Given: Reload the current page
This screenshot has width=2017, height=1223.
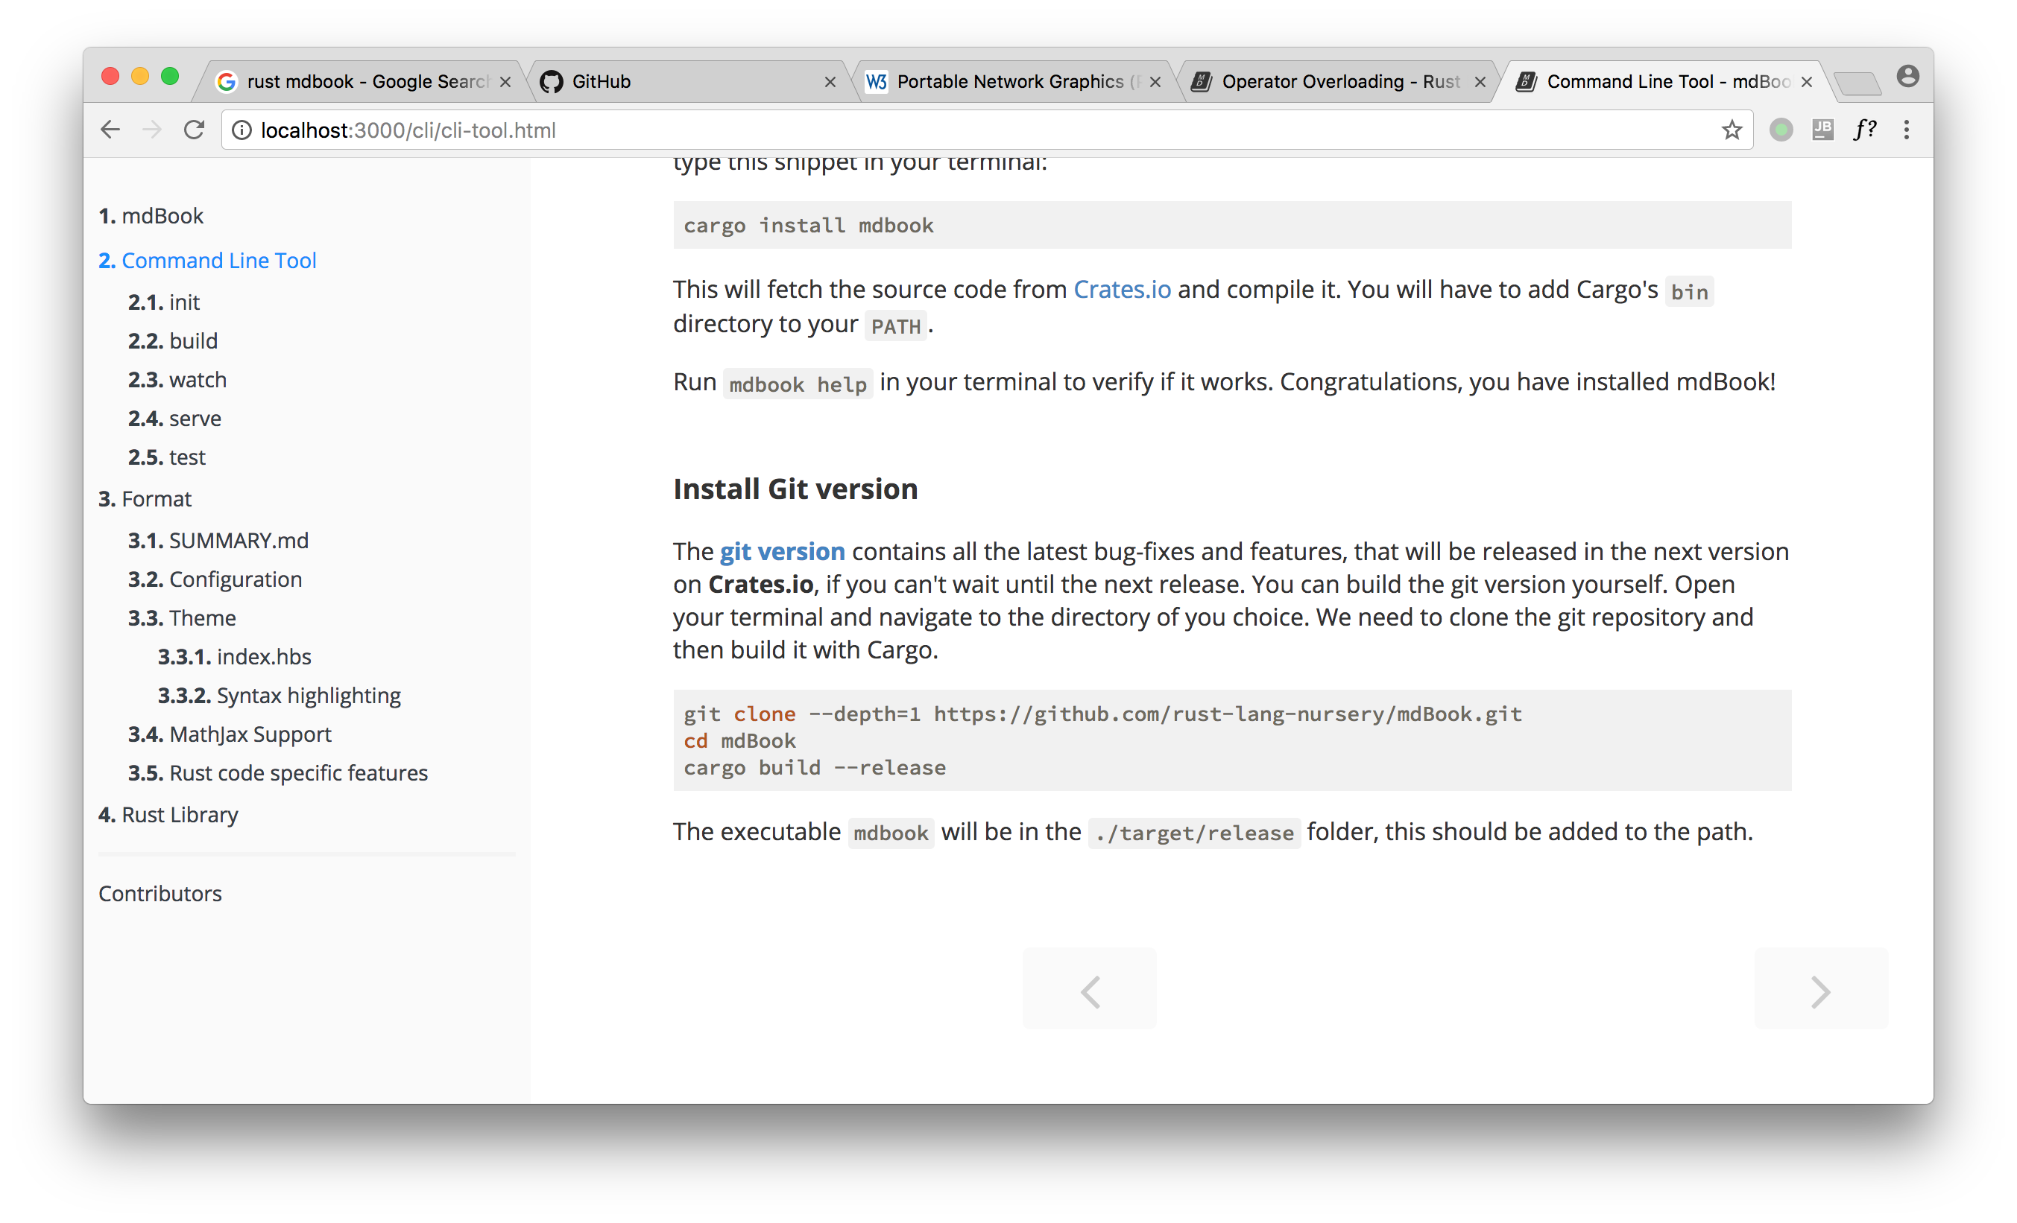Looking at the screenshot, I should (194, 130).
